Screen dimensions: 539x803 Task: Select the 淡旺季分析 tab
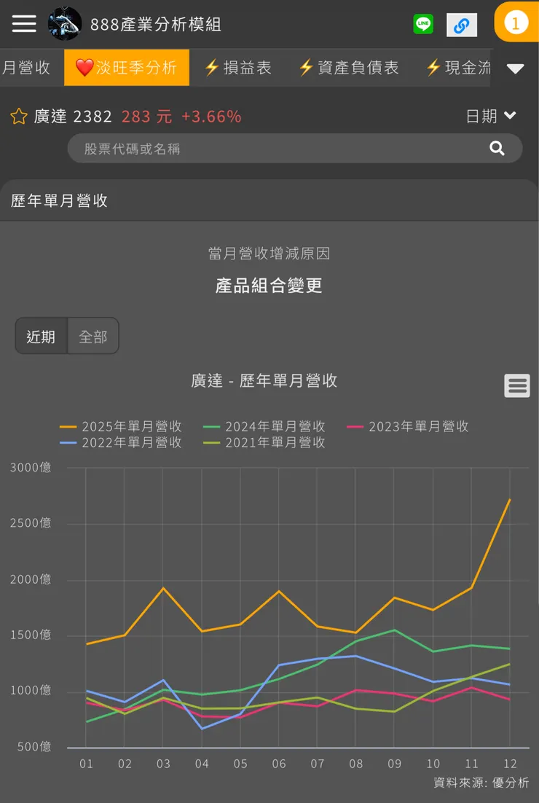point(127,68)
